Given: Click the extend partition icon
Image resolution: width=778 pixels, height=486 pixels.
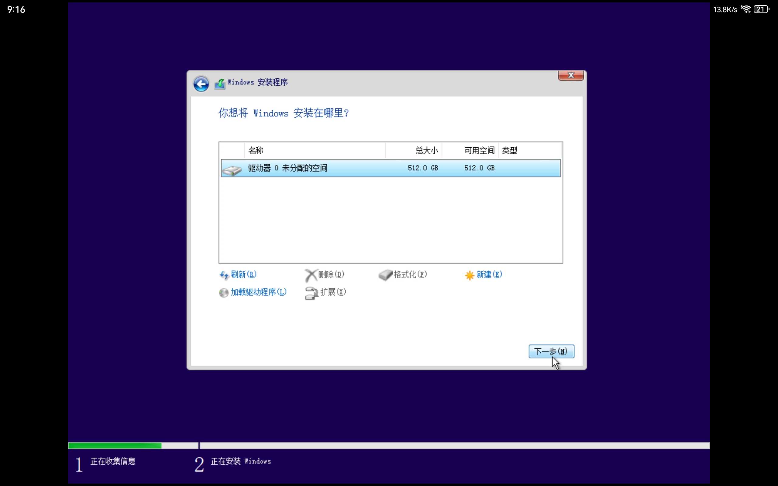Looking at the screenshot, I should [x=311, y=293].
